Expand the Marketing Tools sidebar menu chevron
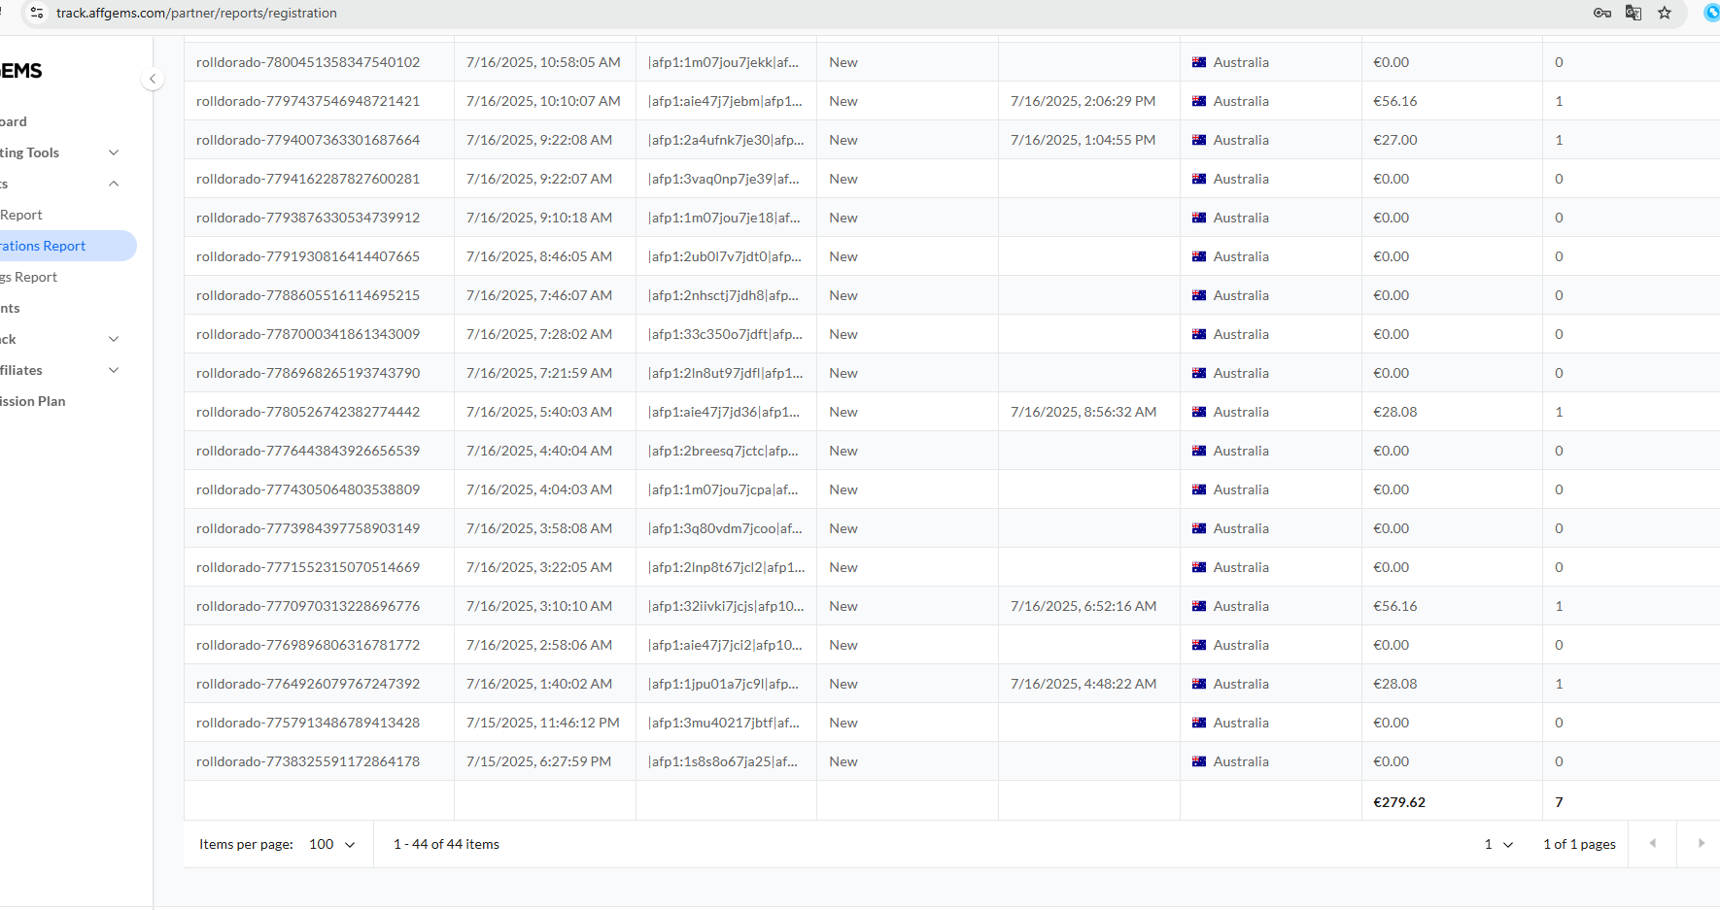Image resolution: width=1720 pixels, height=910 pixels. coord(114,152)
